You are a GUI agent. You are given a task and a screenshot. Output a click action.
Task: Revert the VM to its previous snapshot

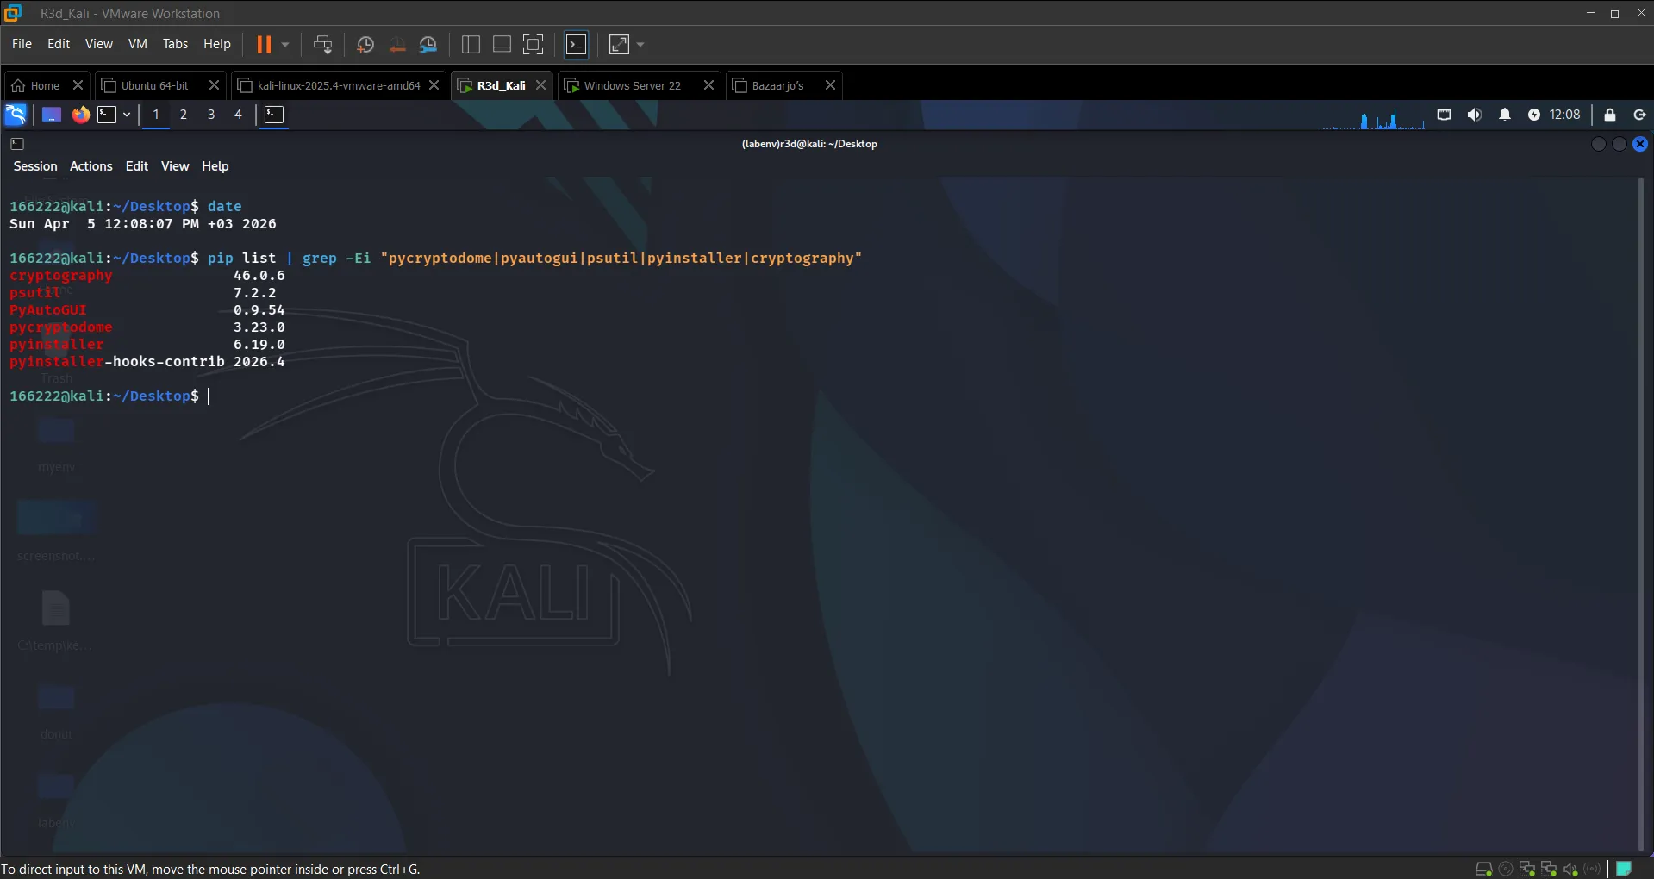(396, 45)
